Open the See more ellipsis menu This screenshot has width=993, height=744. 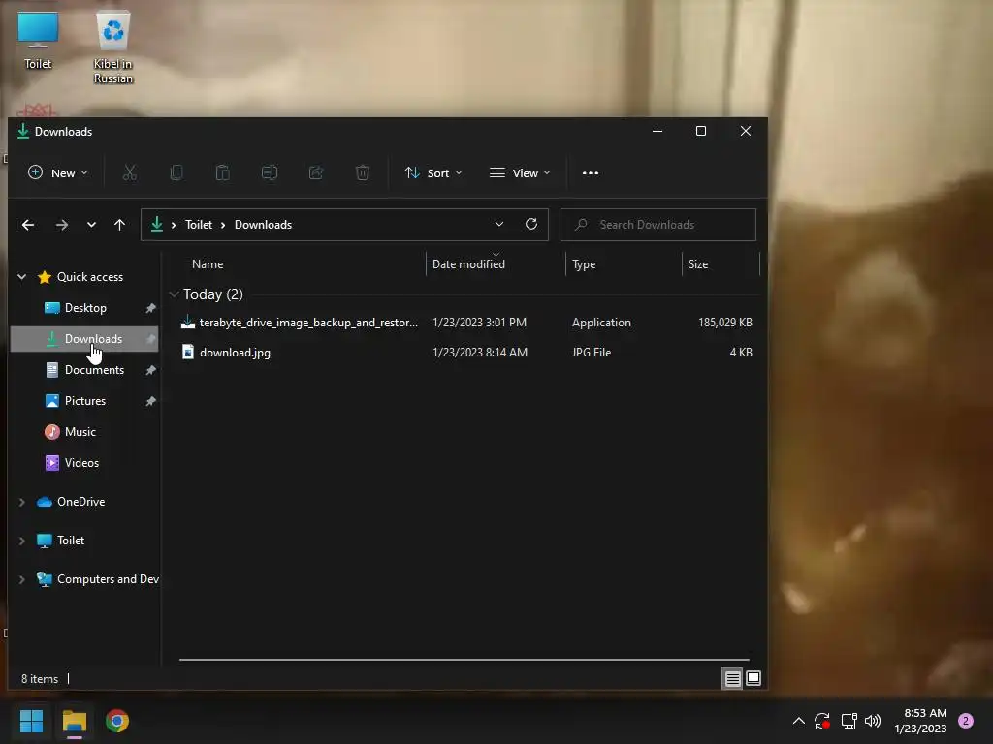[x=591, y=172]
